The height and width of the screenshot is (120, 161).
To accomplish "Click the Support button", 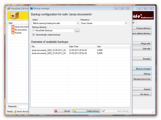I will tap(142, 89).
